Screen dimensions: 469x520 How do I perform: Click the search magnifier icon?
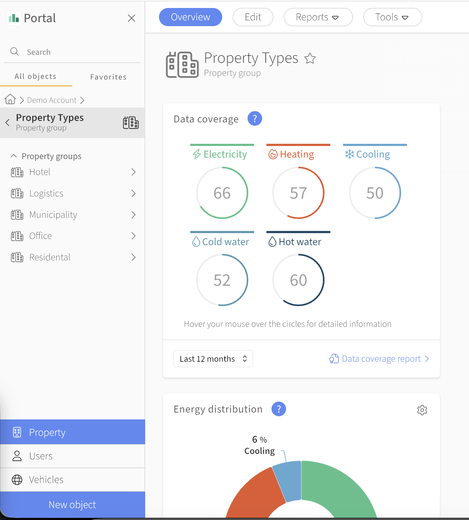15,52
